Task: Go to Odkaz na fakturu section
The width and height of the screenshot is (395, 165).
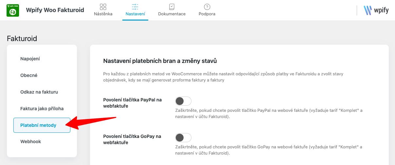Action: point(39,92)
